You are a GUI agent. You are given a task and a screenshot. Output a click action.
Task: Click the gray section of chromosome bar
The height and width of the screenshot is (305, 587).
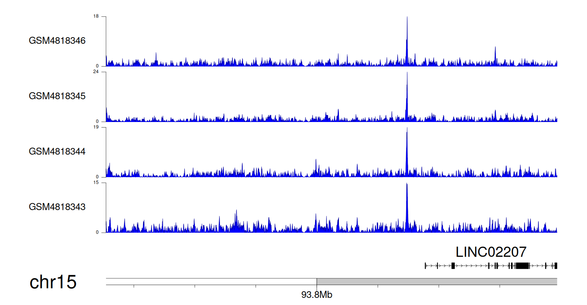click(x=436, y=282)
